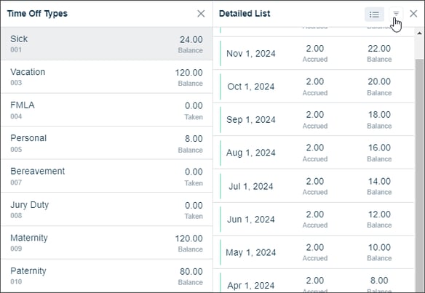The image size is (425, 293).
Task: Close the Time Off Types panel
Action: [x=201, y=14]
